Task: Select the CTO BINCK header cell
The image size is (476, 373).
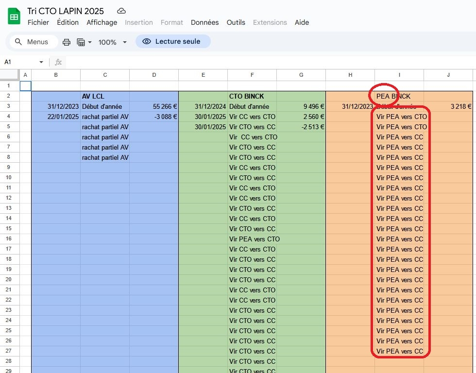Action: point(252,96)
